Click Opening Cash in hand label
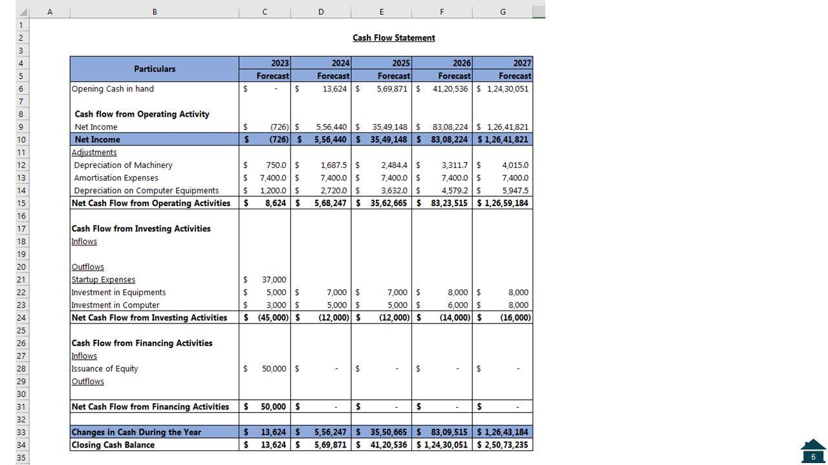828x465 pixels. tap(113, 89)
